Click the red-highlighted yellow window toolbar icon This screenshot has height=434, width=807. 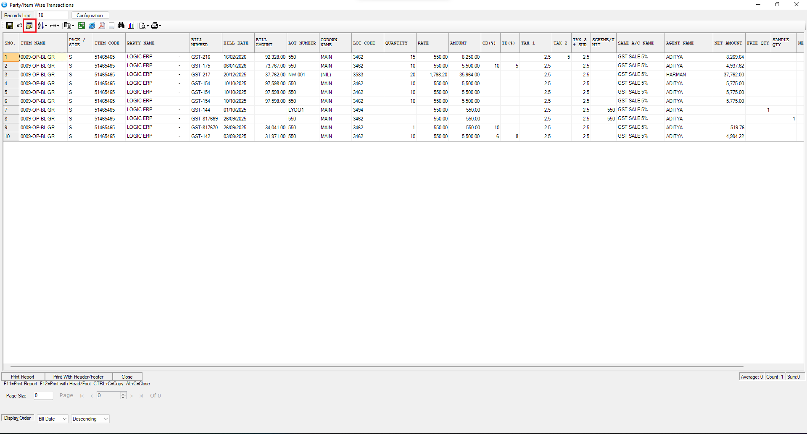29,26
